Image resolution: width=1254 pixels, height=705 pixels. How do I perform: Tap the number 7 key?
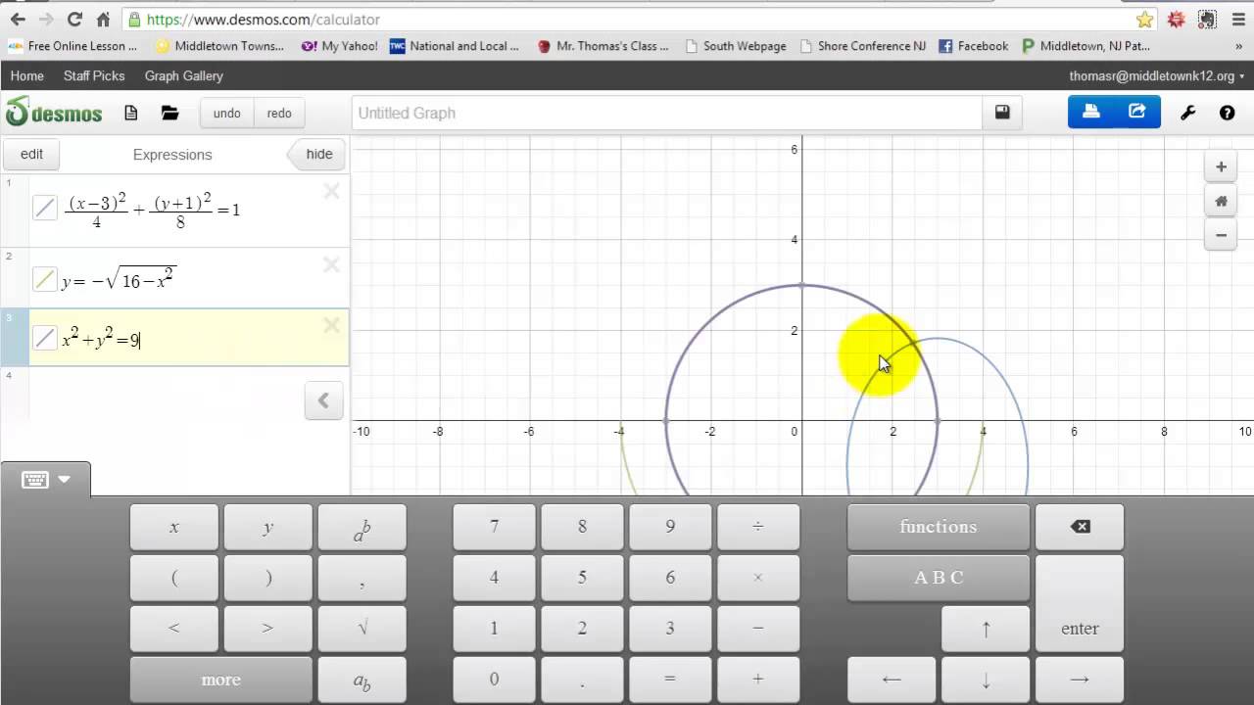click(494, 527)
